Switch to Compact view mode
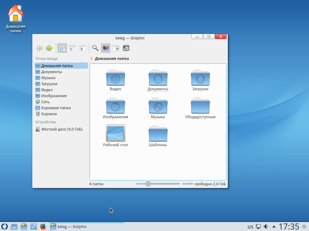The height and width of the screenshot is (231, 309). (72, 48)
